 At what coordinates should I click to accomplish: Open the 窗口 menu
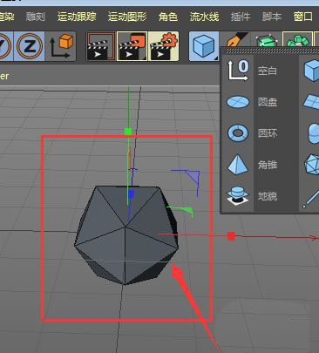(303, 17)
